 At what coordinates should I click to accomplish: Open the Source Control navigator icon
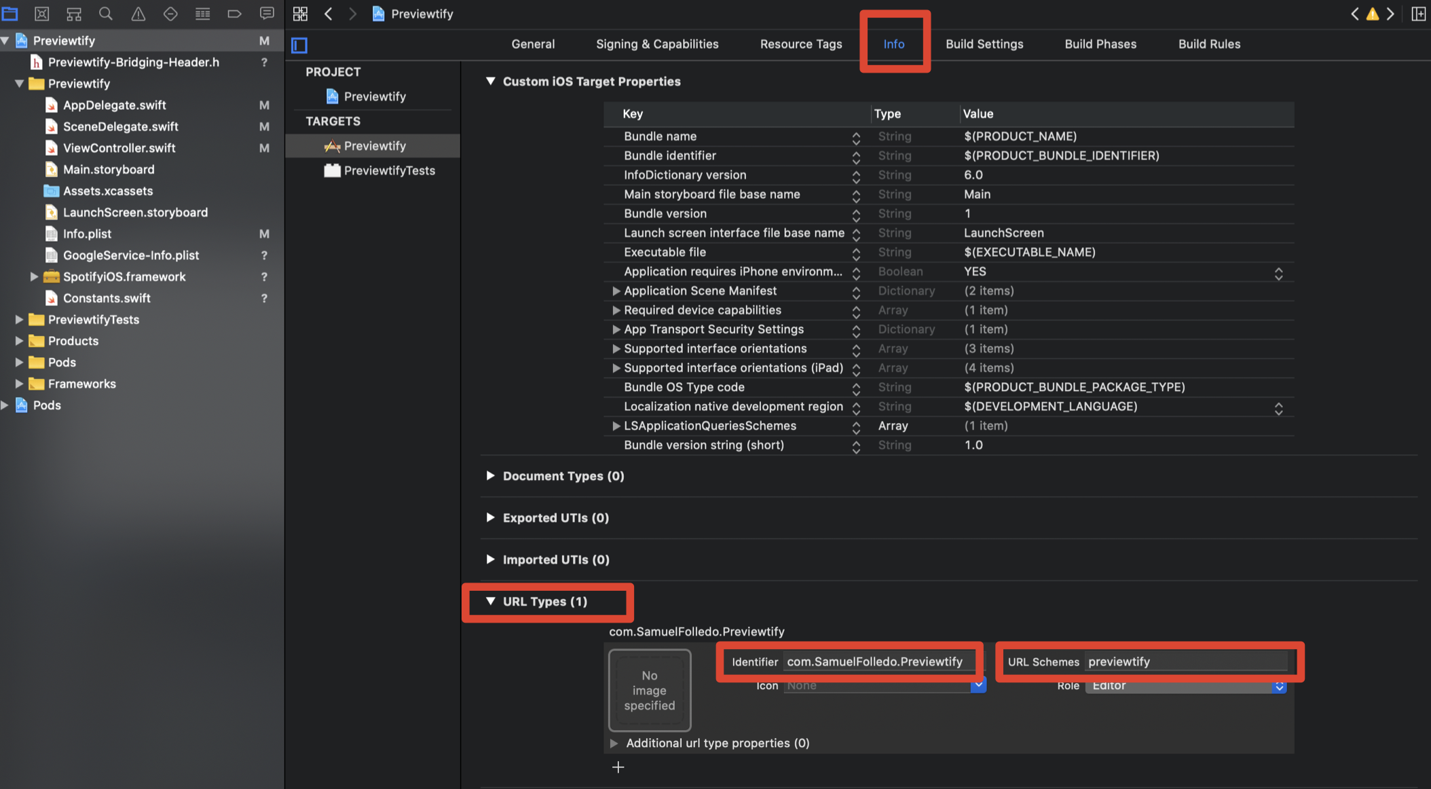click(x=41, y=14)
